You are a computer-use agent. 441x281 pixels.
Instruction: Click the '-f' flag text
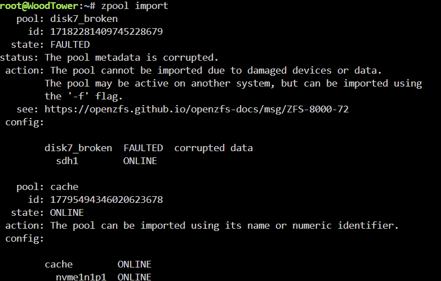tap(78, 96)
